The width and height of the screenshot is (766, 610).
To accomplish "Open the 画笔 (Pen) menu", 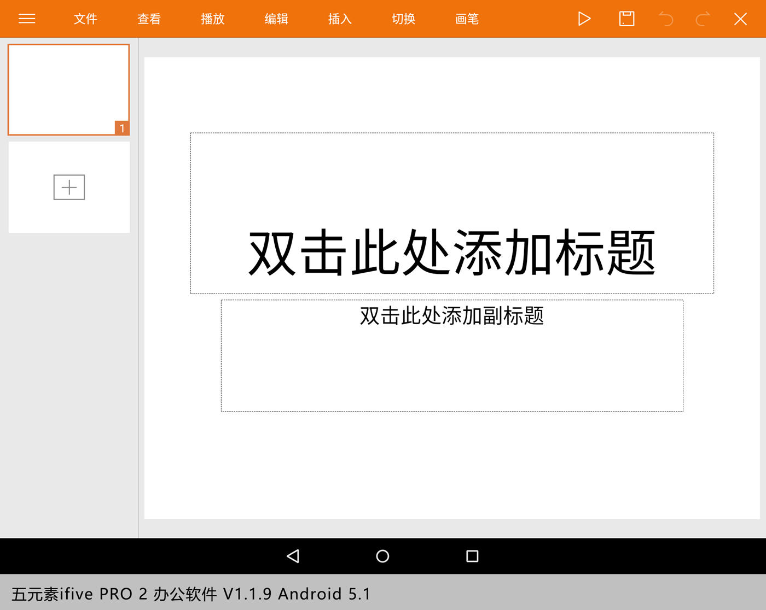I will click(x=467, y=19).
